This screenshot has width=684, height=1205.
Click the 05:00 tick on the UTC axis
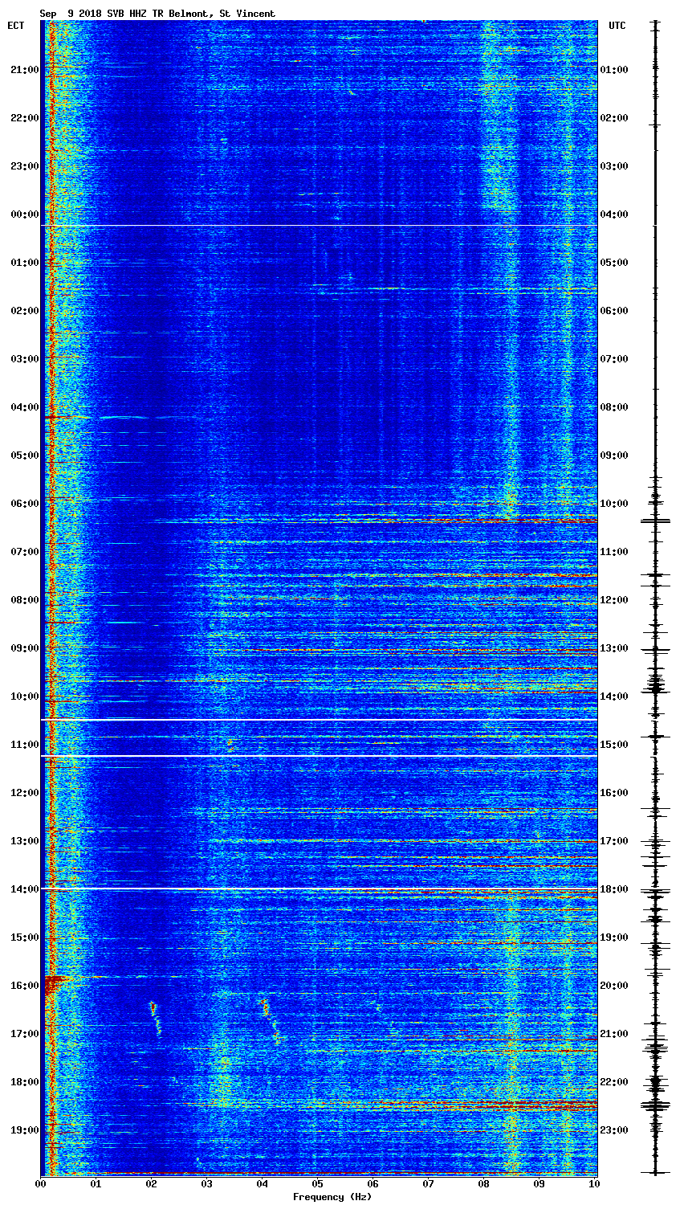point(614,263)
